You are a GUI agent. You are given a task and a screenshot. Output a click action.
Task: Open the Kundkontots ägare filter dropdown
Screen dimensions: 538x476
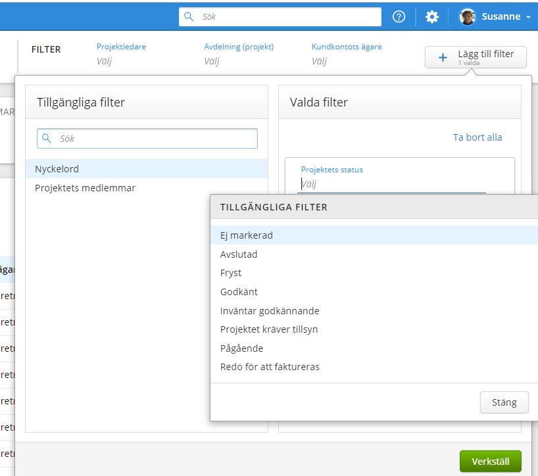pyautogui.click(x=346, y=60)
